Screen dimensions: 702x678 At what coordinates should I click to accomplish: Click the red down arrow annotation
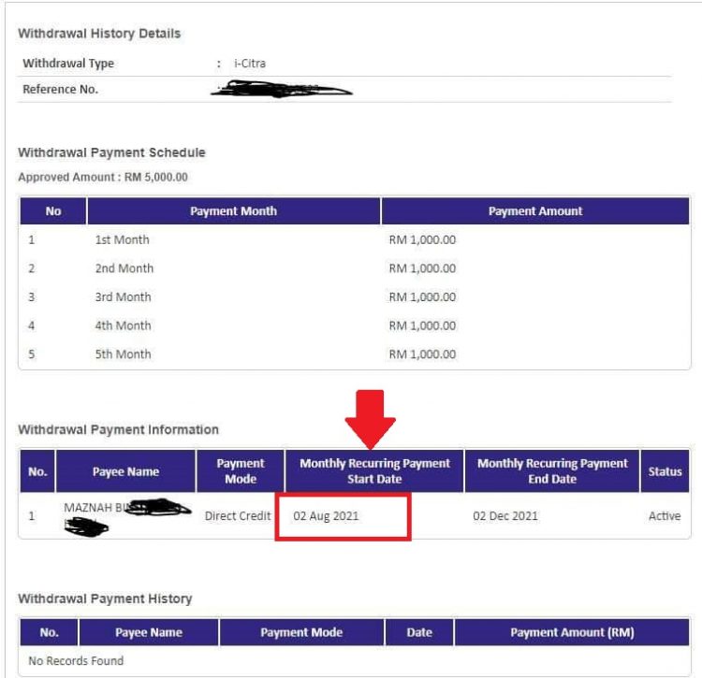point(370,419)
